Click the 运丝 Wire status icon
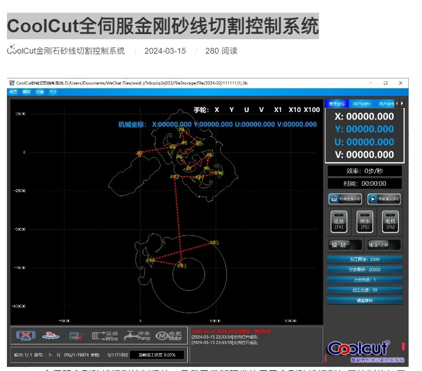Screen dimensions: 422x371 pyautogui.click(x=105, y=336)
